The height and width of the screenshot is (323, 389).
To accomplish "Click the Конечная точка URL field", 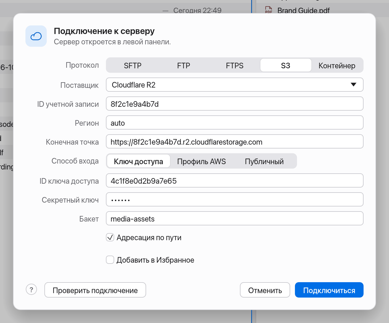I will click(235, 142).
